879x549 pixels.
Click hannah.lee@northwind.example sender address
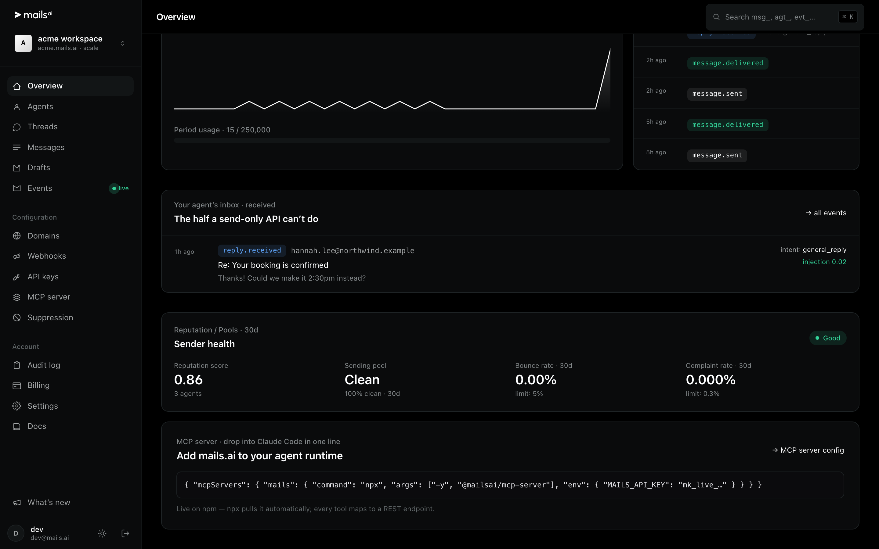tap(353, 250)
